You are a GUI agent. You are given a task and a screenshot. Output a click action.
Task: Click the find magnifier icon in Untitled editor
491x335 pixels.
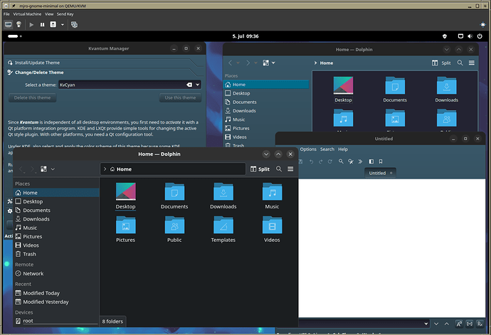coord(341,161)
